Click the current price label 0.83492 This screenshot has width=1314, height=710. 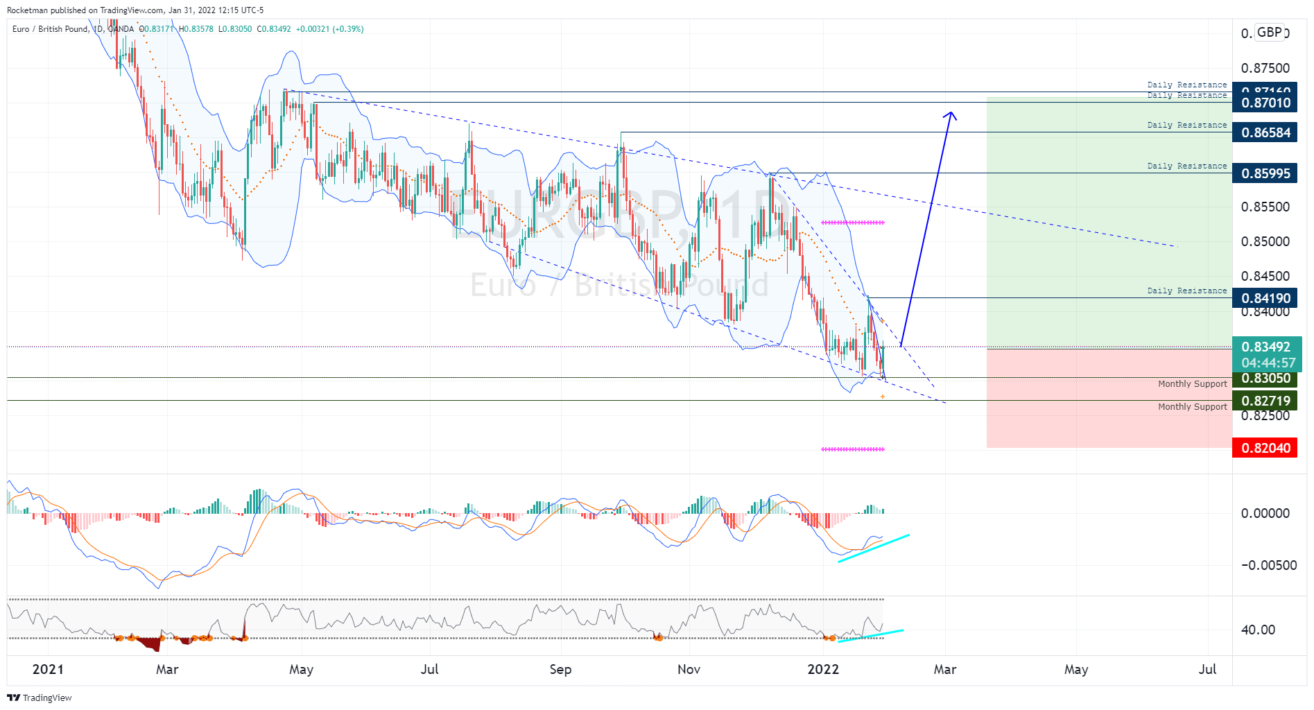pos(1267,347)
